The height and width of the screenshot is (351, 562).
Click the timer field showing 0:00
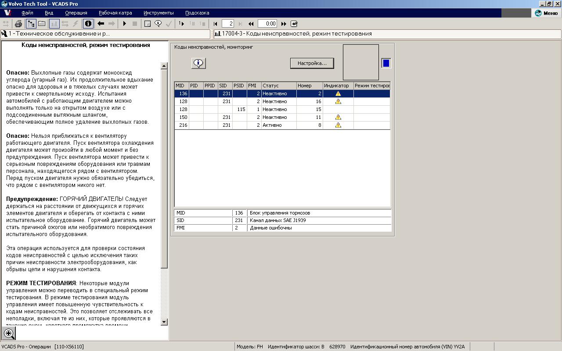point(267,24)
